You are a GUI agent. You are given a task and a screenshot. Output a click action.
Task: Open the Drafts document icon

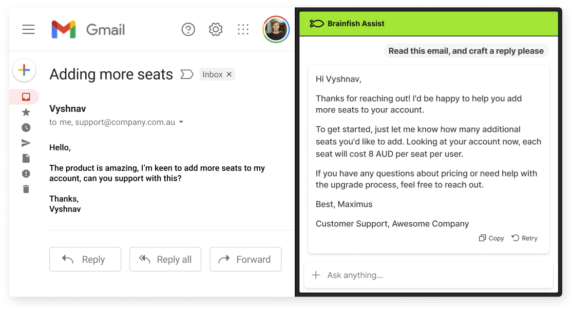click(x=26, y=158)
